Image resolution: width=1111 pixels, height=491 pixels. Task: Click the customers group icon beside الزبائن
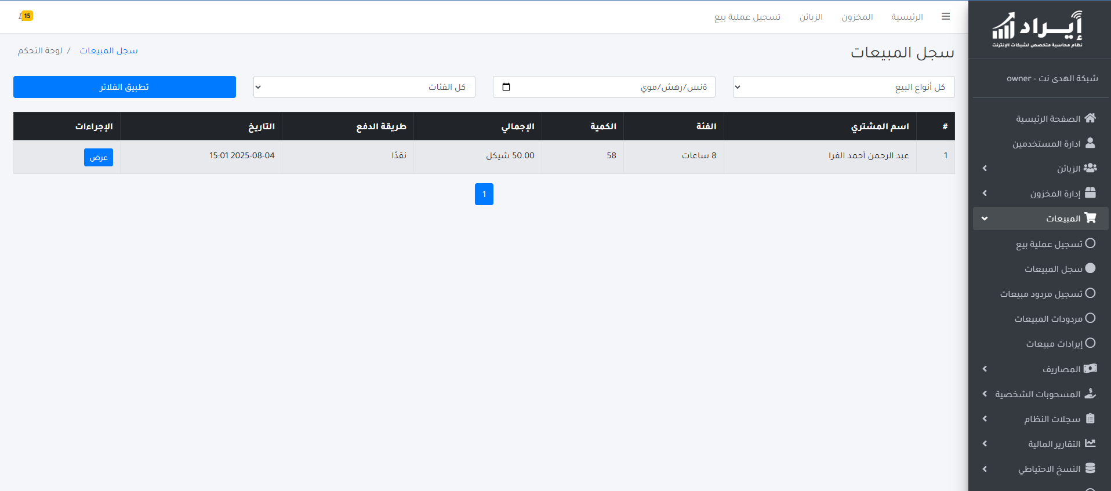tap(1090, 168)
